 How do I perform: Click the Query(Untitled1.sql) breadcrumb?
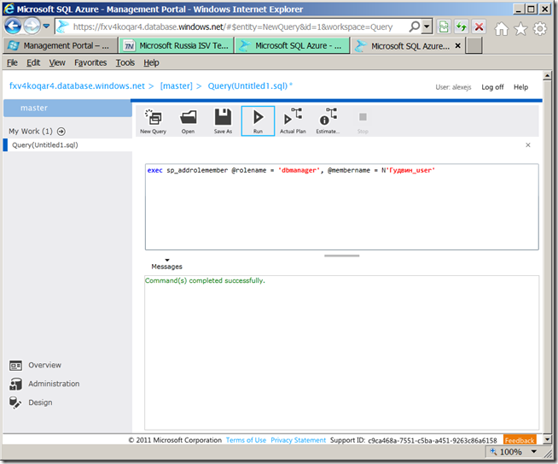tap(247, 86)
